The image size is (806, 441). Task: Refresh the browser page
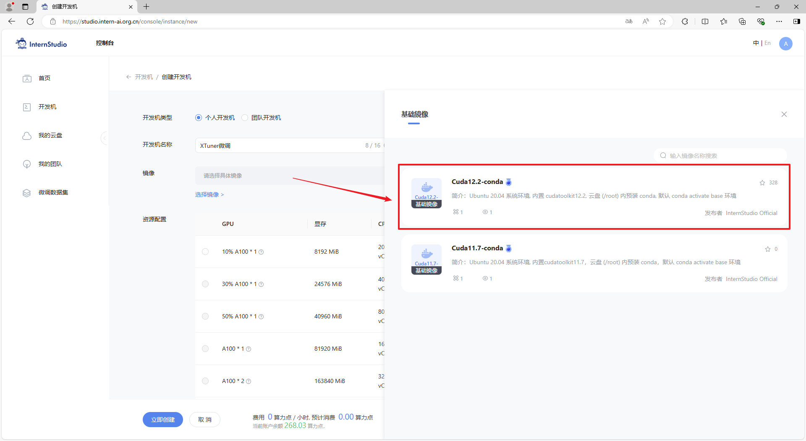30,21
